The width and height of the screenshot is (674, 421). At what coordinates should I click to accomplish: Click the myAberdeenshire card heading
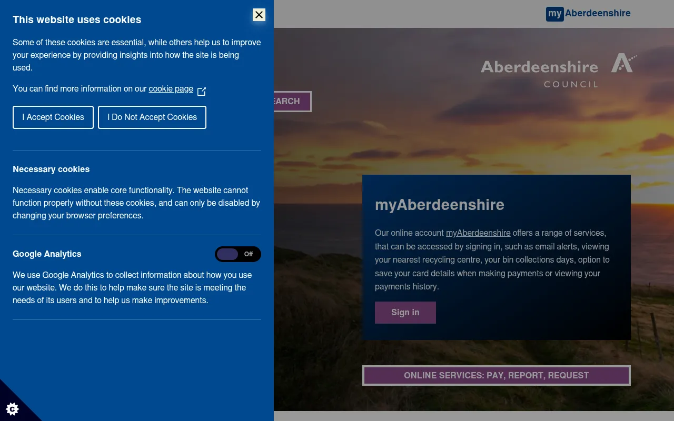point(440,205)
